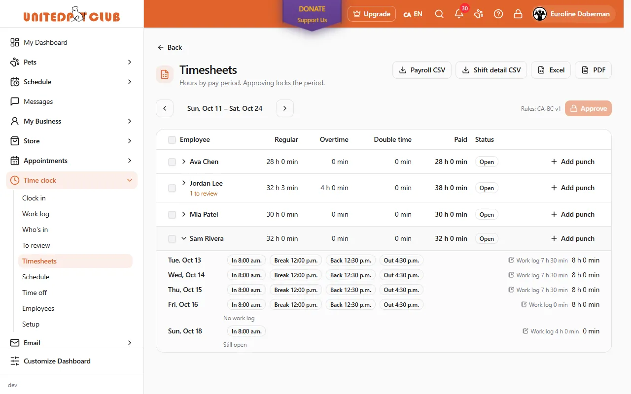The width and height of the screenshot is (631, 394).
Task: Go Back to previous page
Action: [x=170, y=47]
